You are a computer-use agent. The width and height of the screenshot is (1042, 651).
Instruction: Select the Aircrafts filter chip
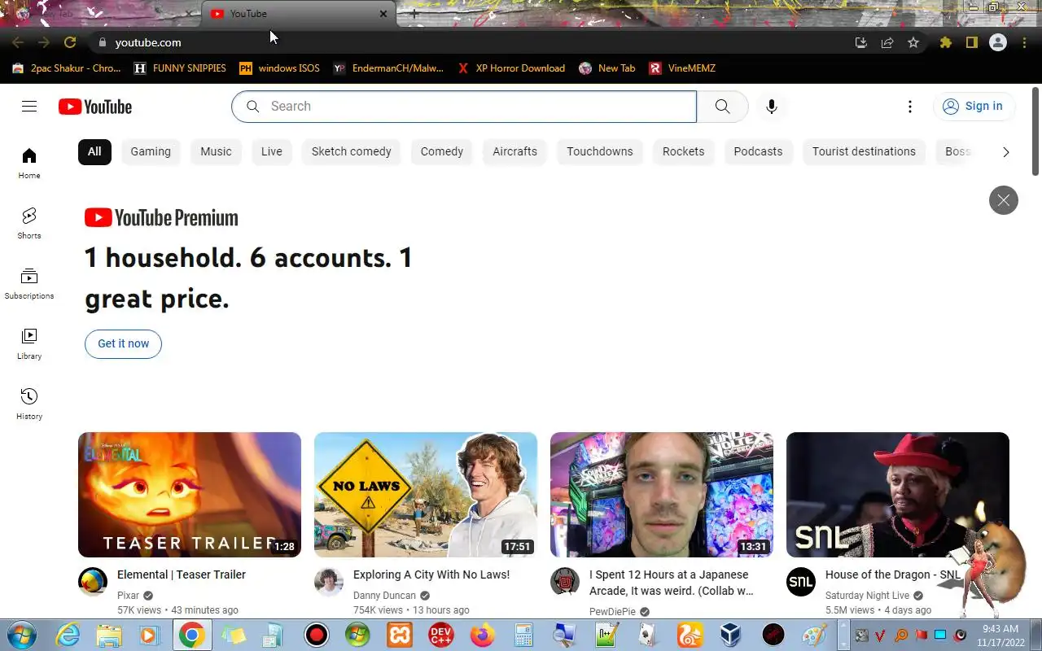pos(514,151)
